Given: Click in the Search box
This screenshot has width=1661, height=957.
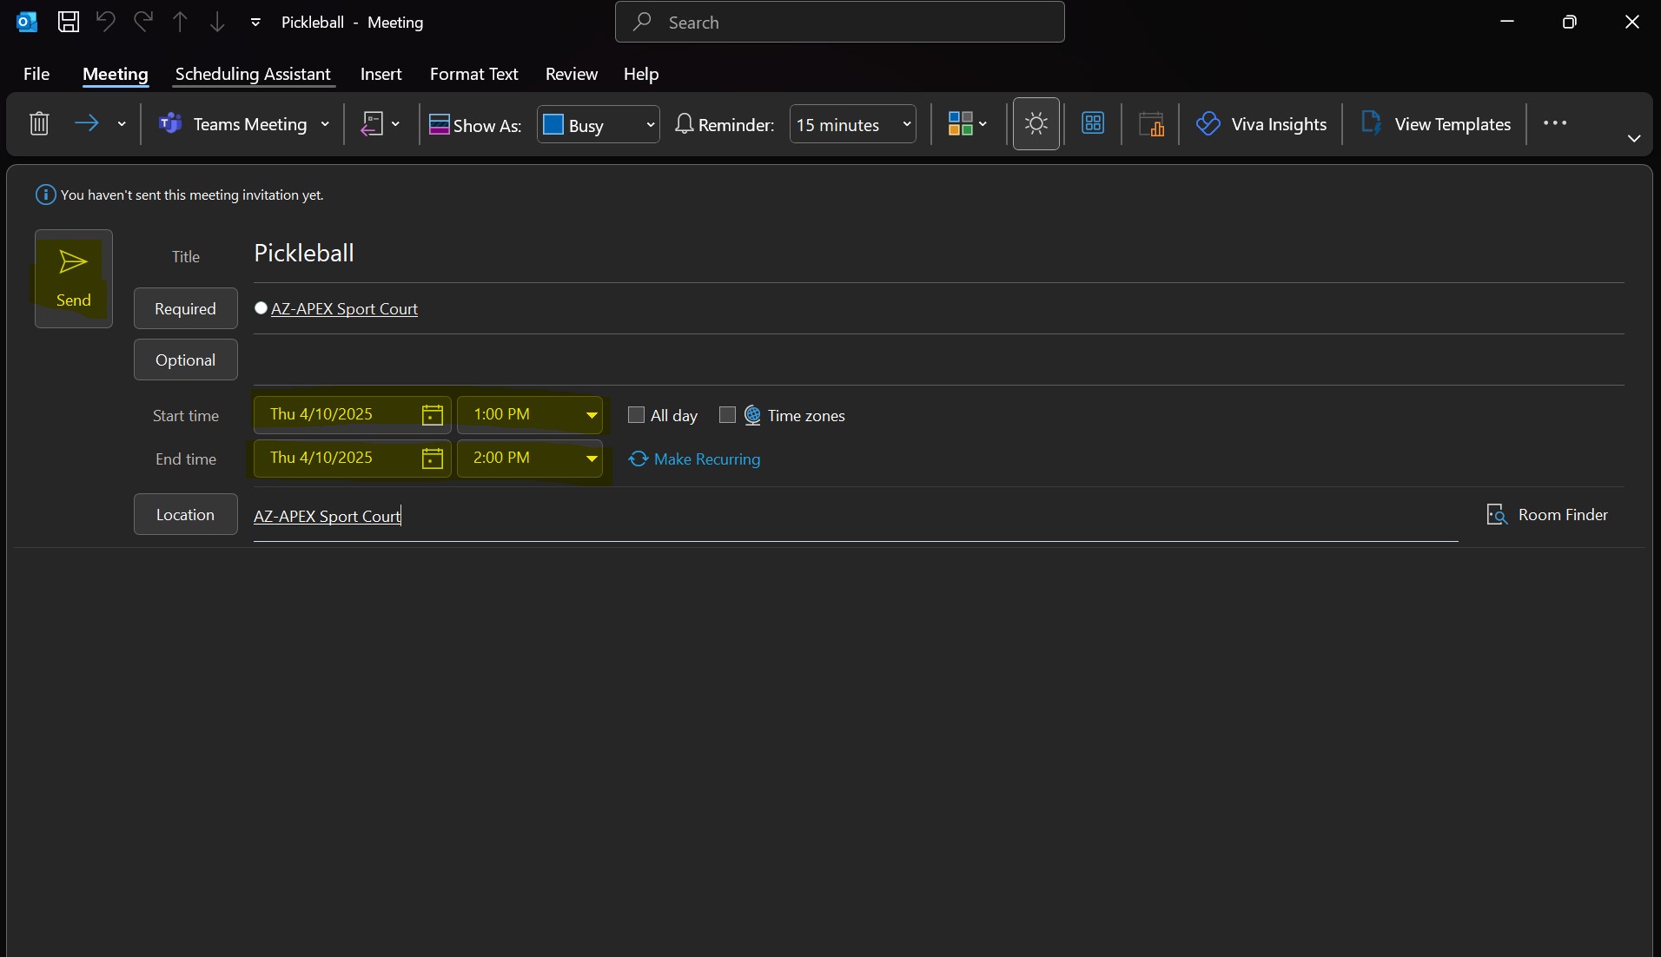Looking at the screenshot, I should [x=839, y=22].
